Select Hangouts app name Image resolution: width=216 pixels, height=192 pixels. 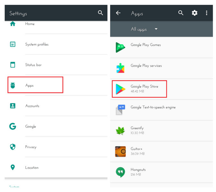click(138, 170)
